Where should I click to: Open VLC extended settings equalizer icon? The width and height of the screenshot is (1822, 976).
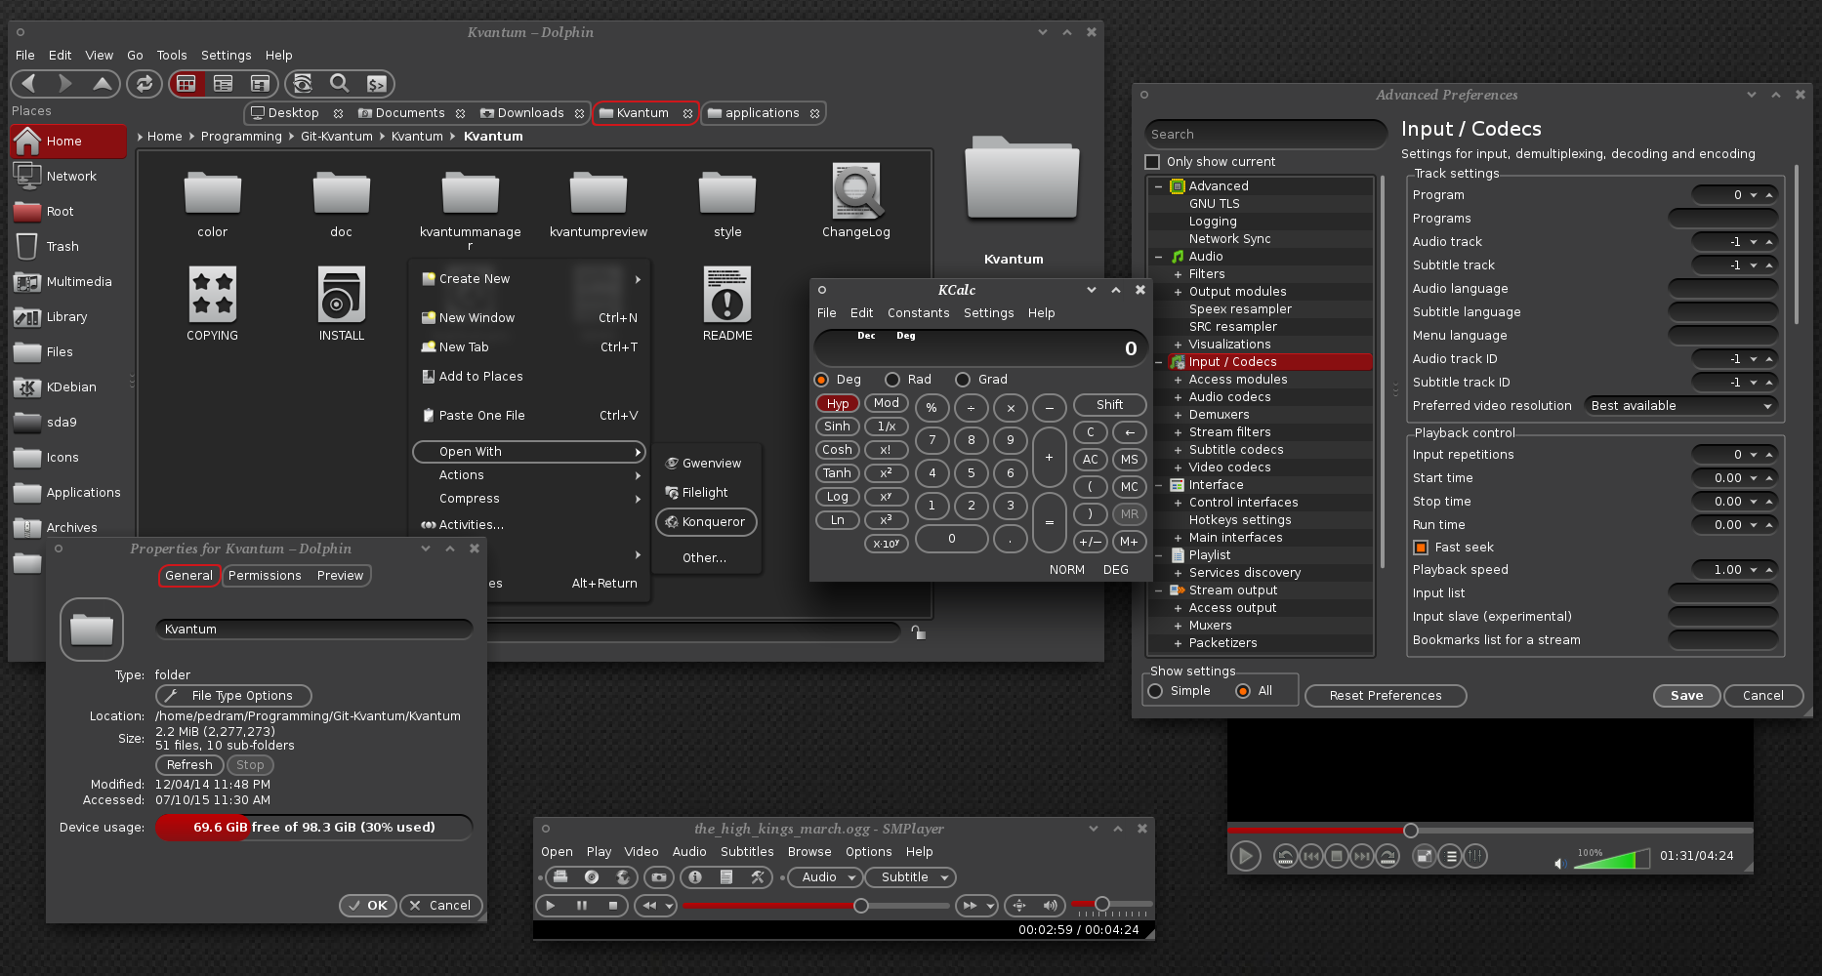pos(1475,857)
